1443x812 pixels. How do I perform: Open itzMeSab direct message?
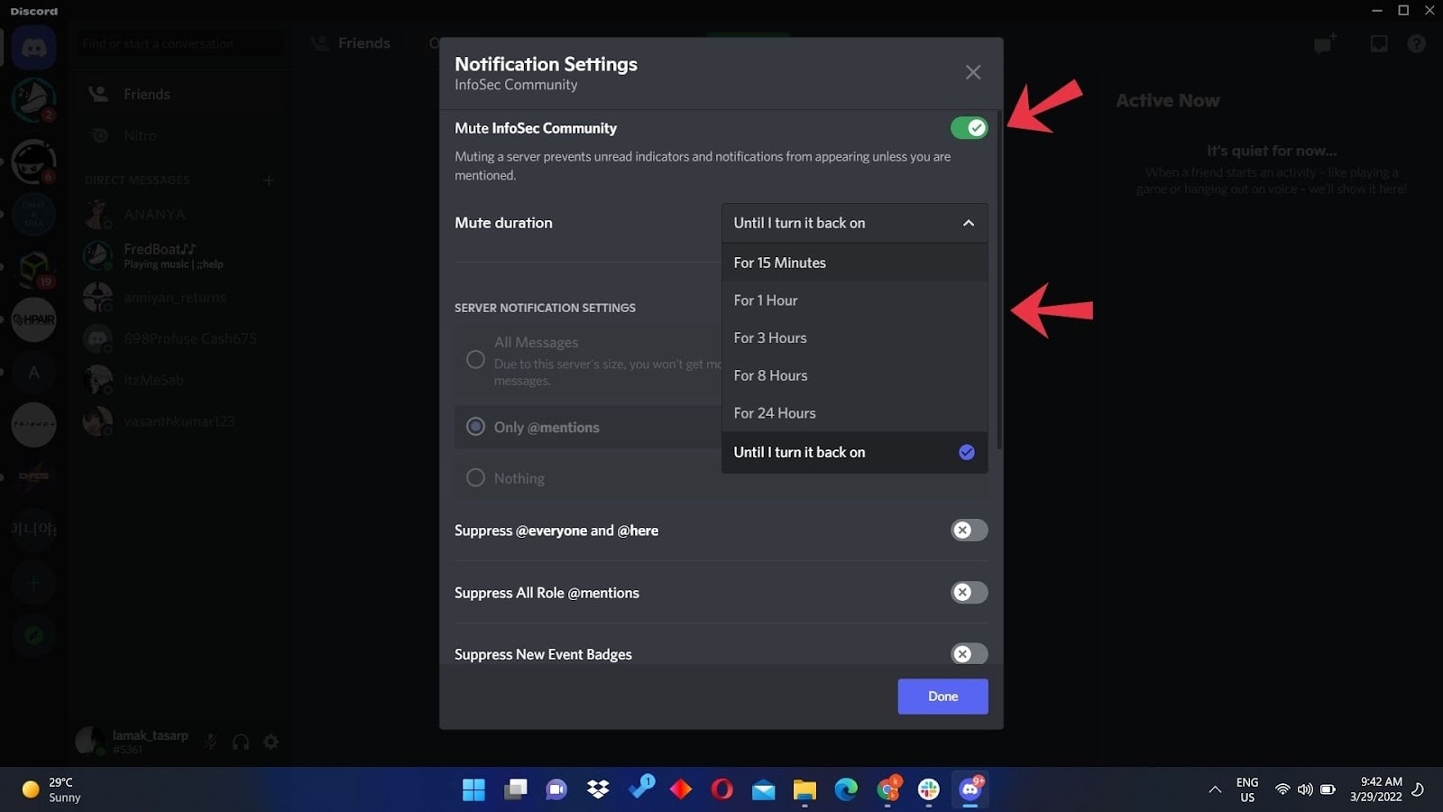tap(180, 380)
